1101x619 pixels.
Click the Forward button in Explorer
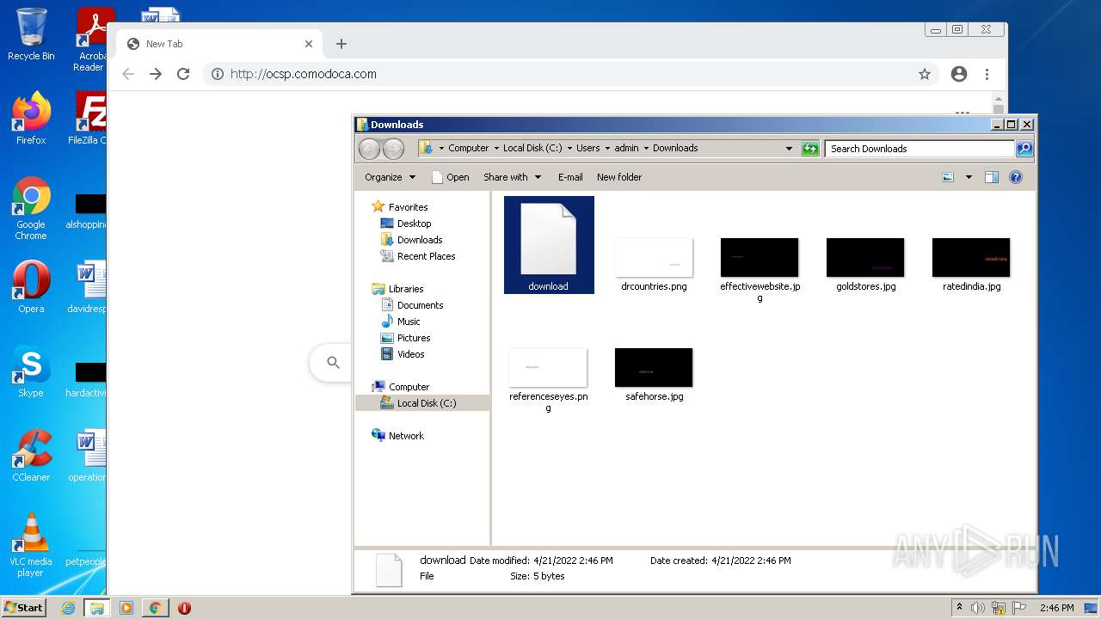click(393, 149)
